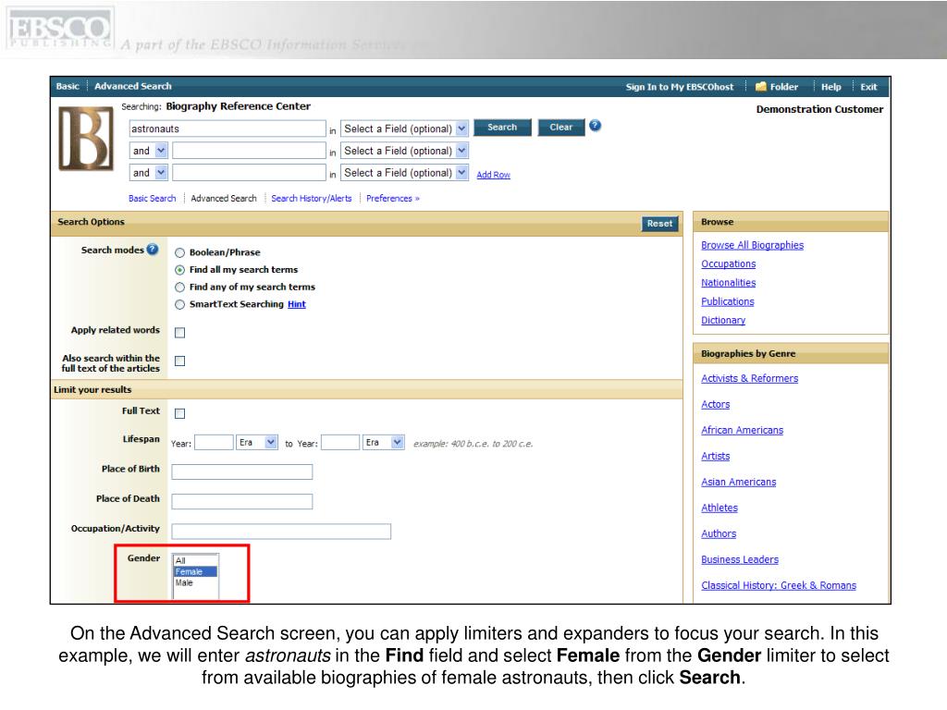Open the Help menu item
The image size is (947, 710).
click(x=831, y=87)
